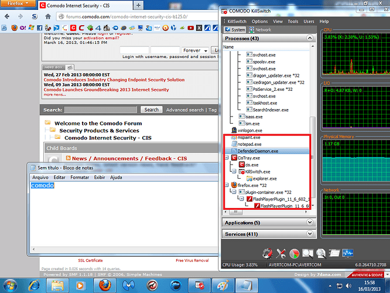Image resolution: width=390 pixels, height=293 pixels.
Task: Click the SSL Certificate link
Action: (x=90, y=260)
